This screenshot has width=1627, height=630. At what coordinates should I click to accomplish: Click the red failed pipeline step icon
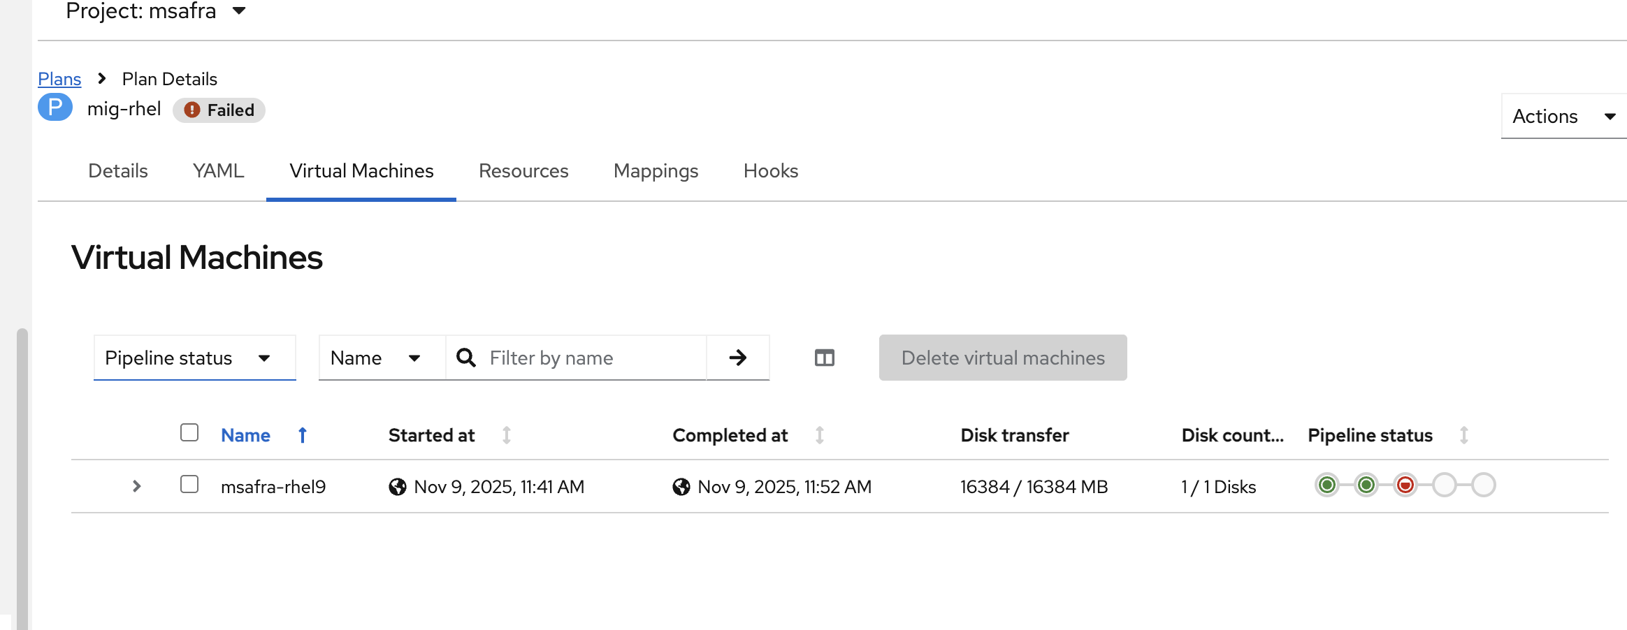click(x=1405, y=485)
